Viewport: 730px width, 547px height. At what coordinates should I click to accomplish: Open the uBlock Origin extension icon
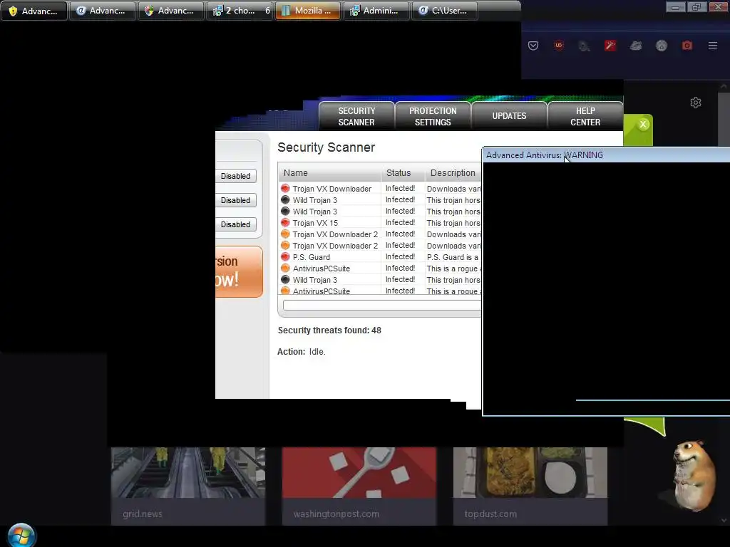(559, 46)
